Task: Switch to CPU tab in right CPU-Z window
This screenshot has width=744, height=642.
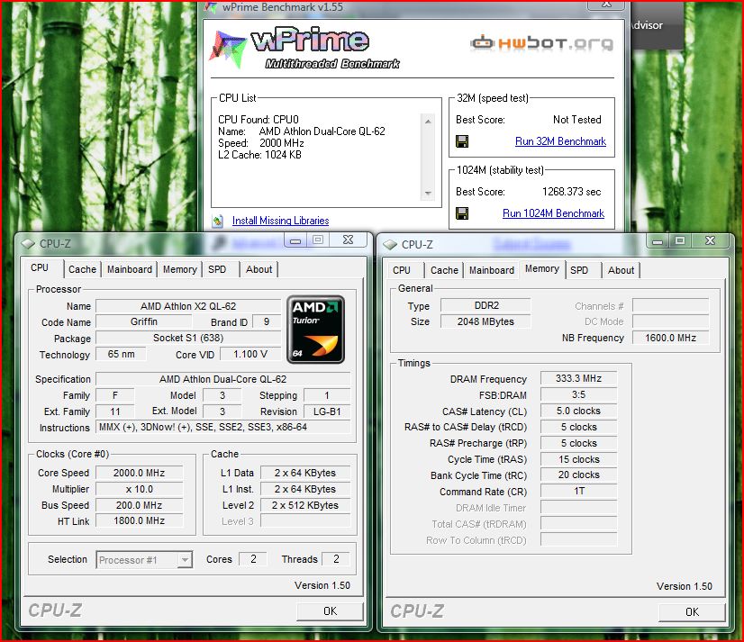Action: [402, 270]
